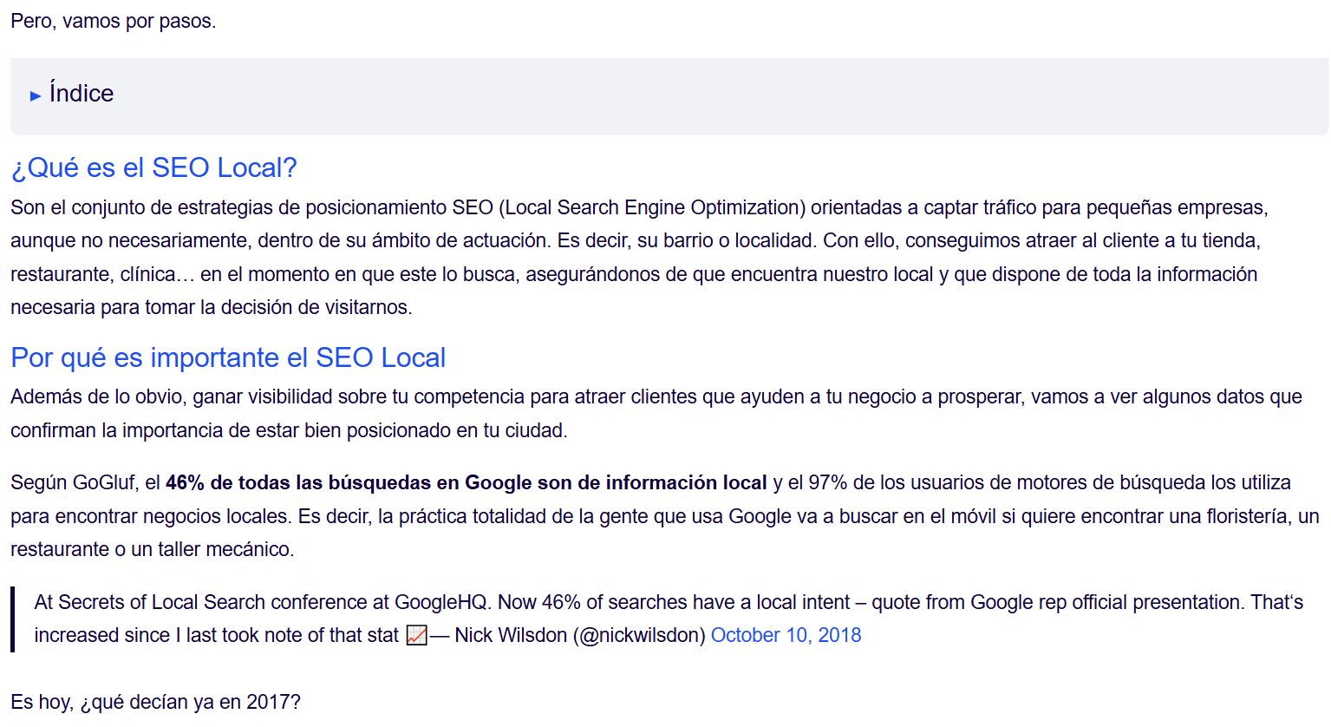1331x727 pixels.
Task: Click the 'Pero, vamos por pasos.' line
Action: 113,21
